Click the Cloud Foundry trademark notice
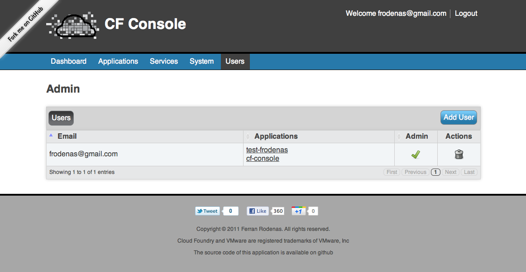Image resolution: width=526 pixels, height=272 pixels. (x=263, y=241)
